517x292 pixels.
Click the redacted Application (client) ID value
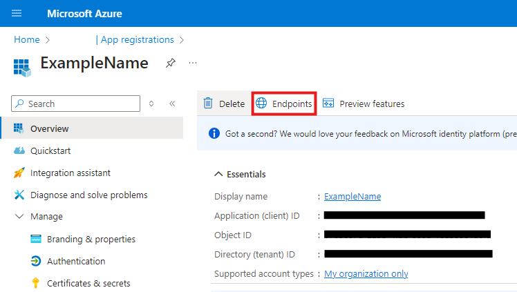click(x=404, y=215)
